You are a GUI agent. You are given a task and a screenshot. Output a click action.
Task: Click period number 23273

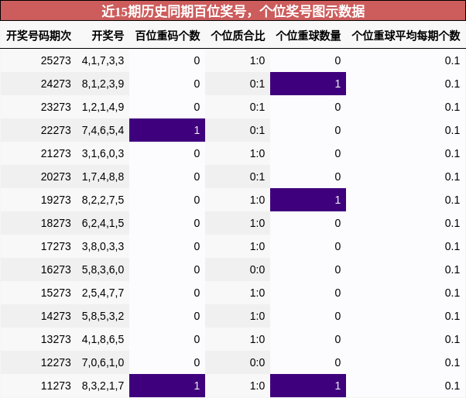pos(56,107)
